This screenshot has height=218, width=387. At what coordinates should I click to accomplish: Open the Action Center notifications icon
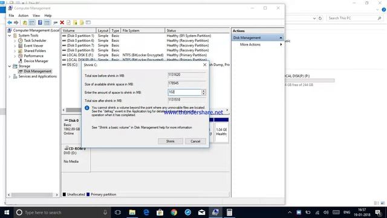click(378, 213)
